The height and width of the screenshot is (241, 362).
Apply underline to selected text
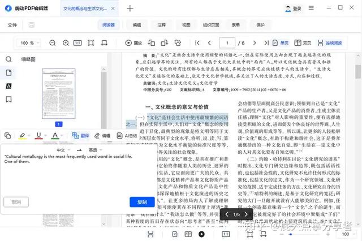pyautogui.click(x=38, y=136)
